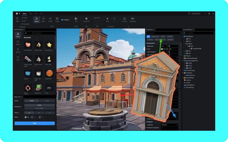Reset the Color property with its arrow icon
Image resolution: width=228 pixels, height=142 pixels.
[x=180, y=49]
